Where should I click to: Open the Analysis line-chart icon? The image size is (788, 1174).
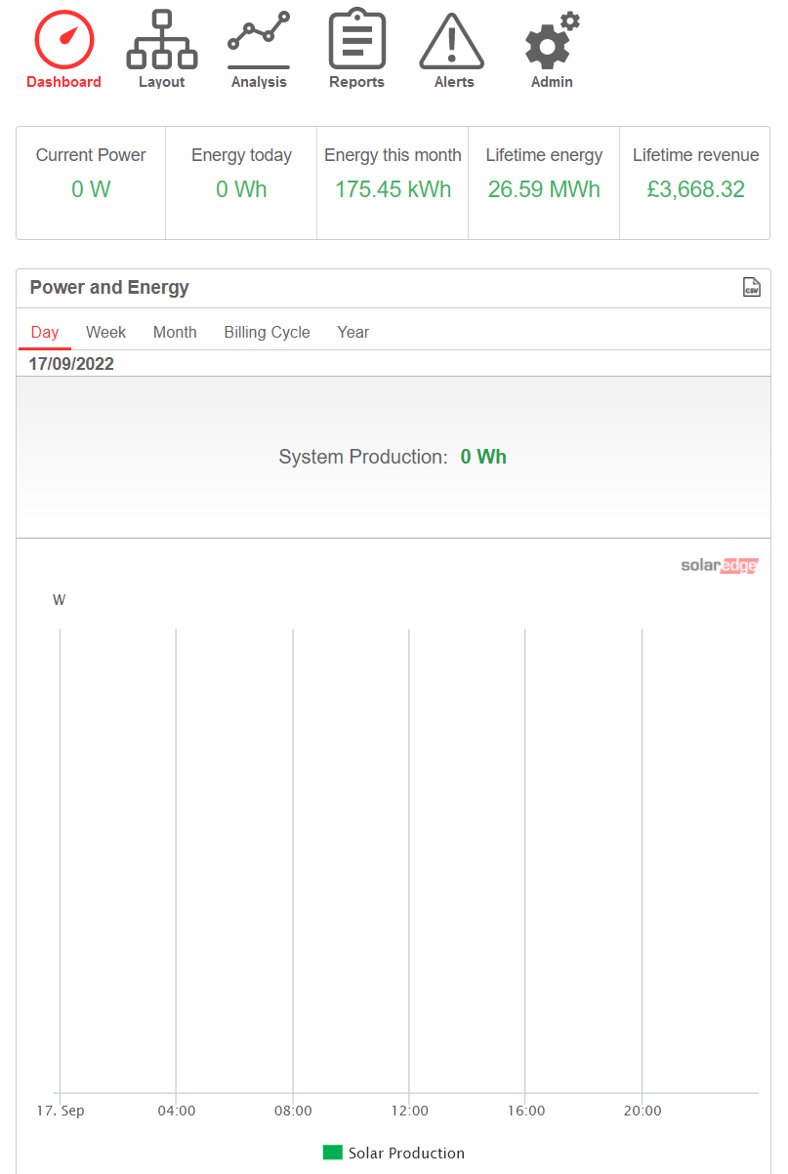coord(259,40)
